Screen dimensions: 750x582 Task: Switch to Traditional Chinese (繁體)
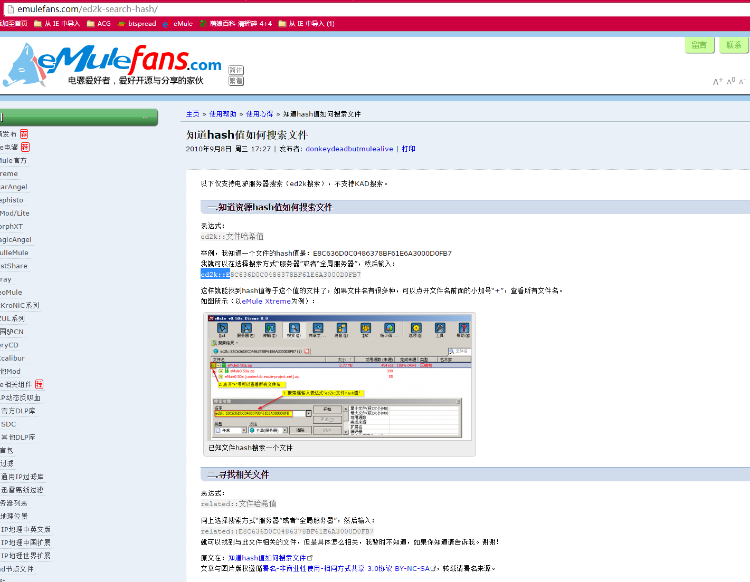(236, 81)
